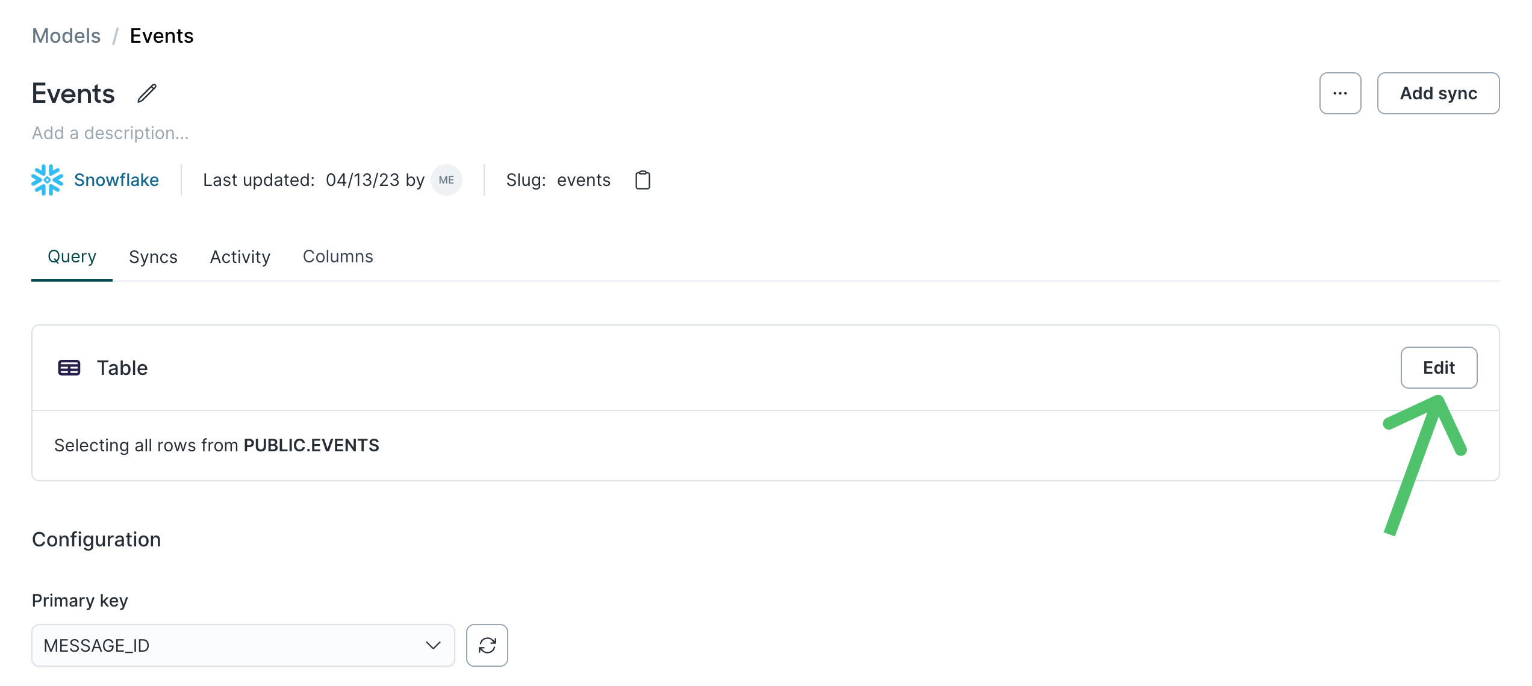View the Columns tab
1532x686 pixels.
pos(338,256)
